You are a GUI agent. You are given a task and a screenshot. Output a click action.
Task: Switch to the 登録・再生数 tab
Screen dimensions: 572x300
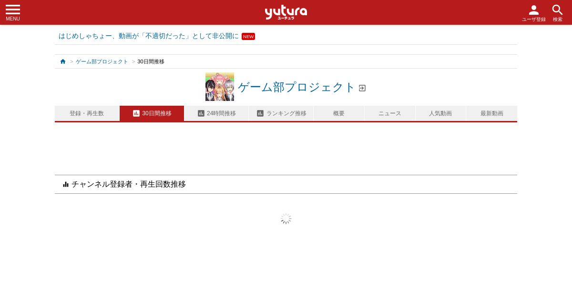(87, 113)
